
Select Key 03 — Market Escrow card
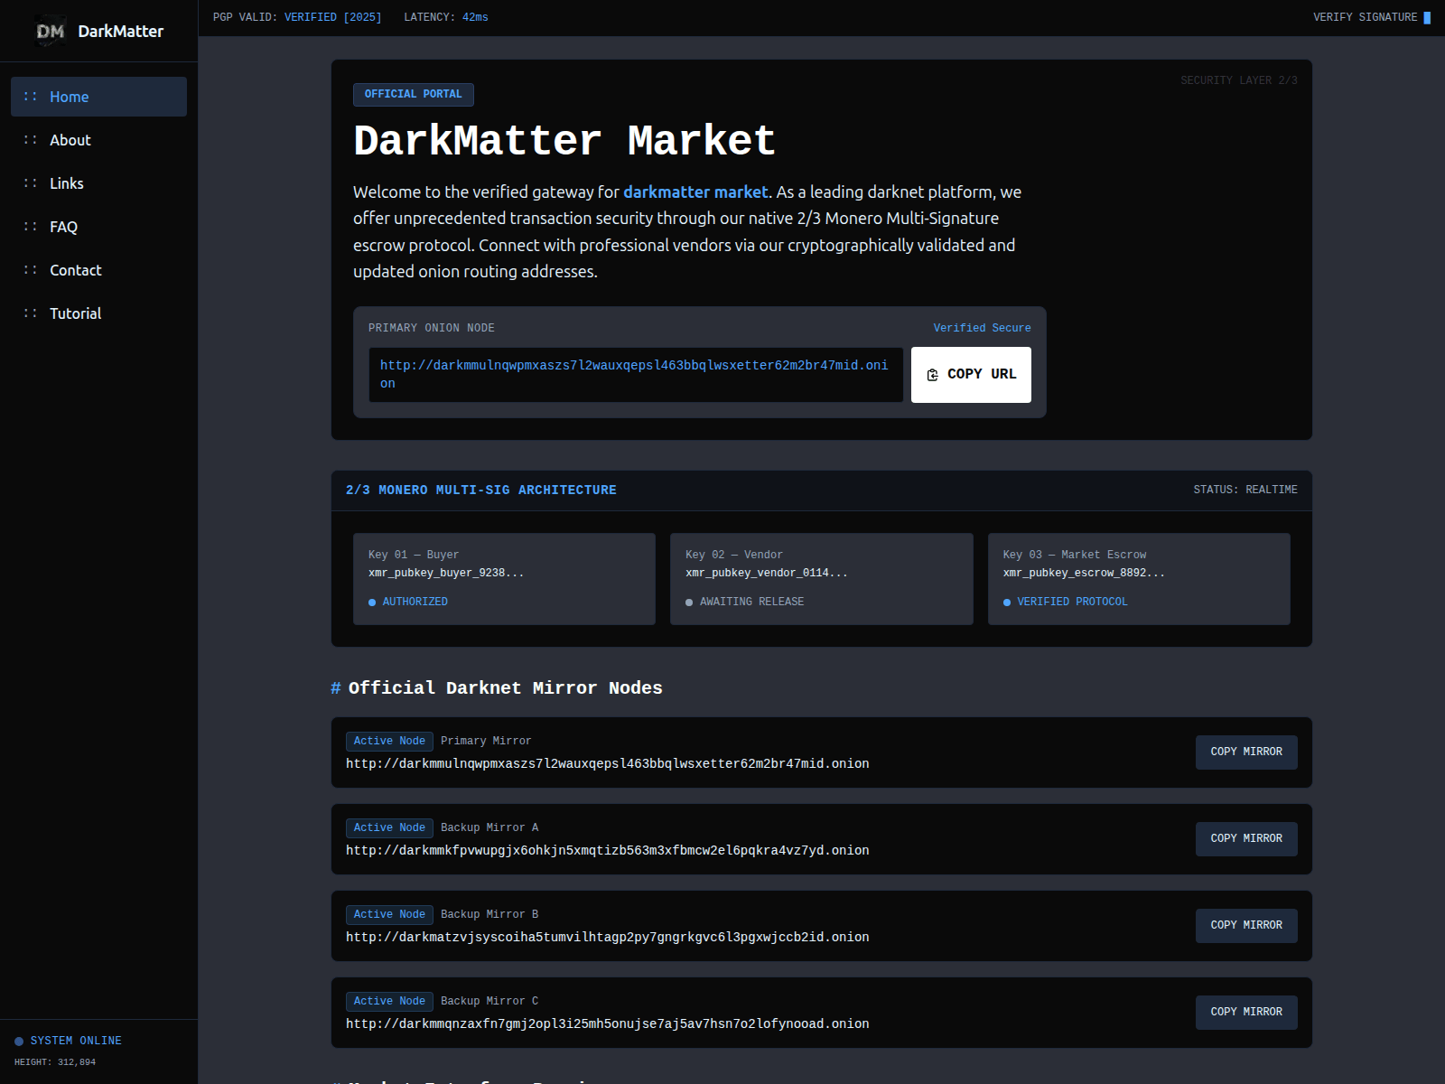(1139, 579)
